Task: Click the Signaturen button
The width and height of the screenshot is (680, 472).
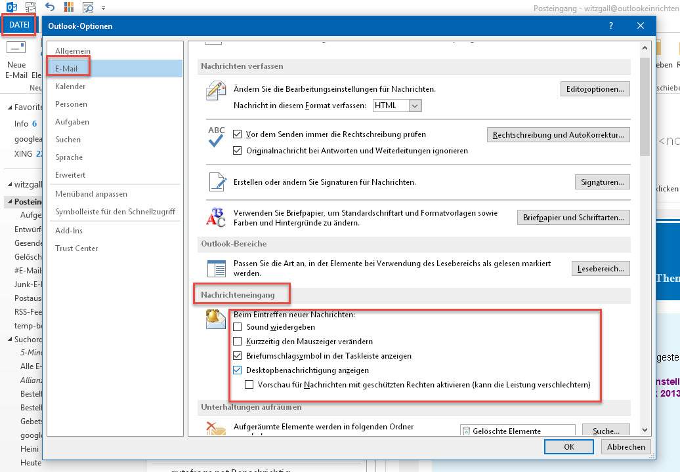Action: pyautogui.click(x=603, y=182)
